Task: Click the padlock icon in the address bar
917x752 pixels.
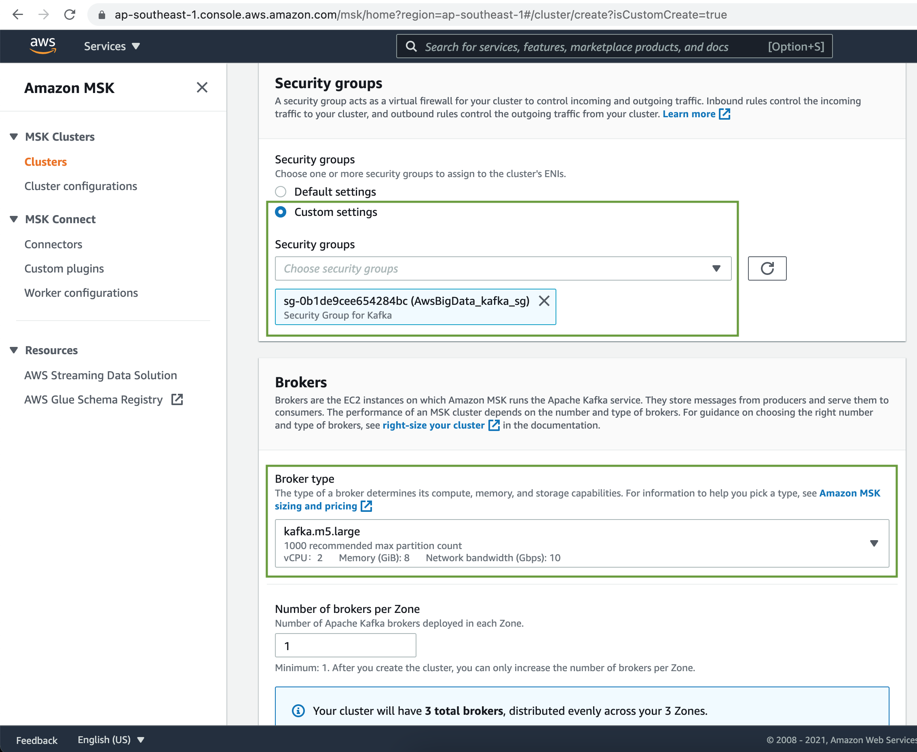Action: click(x=102, y=15)
